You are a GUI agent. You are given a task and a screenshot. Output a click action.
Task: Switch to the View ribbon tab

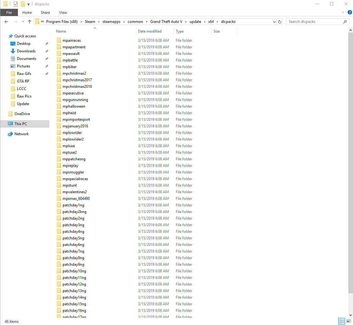click(63, 12)
